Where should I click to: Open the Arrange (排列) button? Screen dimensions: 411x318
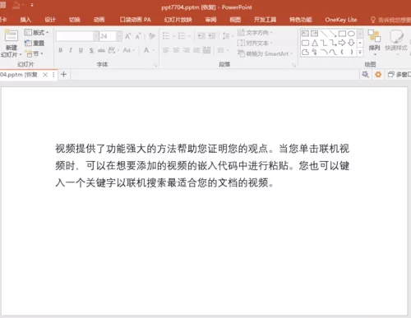(x=374, y=42)
